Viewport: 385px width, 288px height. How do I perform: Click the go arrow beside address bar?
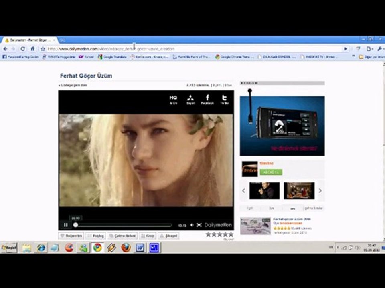(x=346, y=49)
